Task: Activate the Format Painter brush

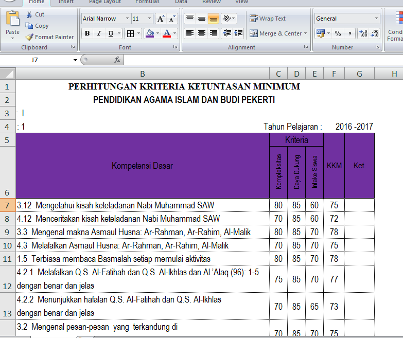Action: [x=29, y=37]
